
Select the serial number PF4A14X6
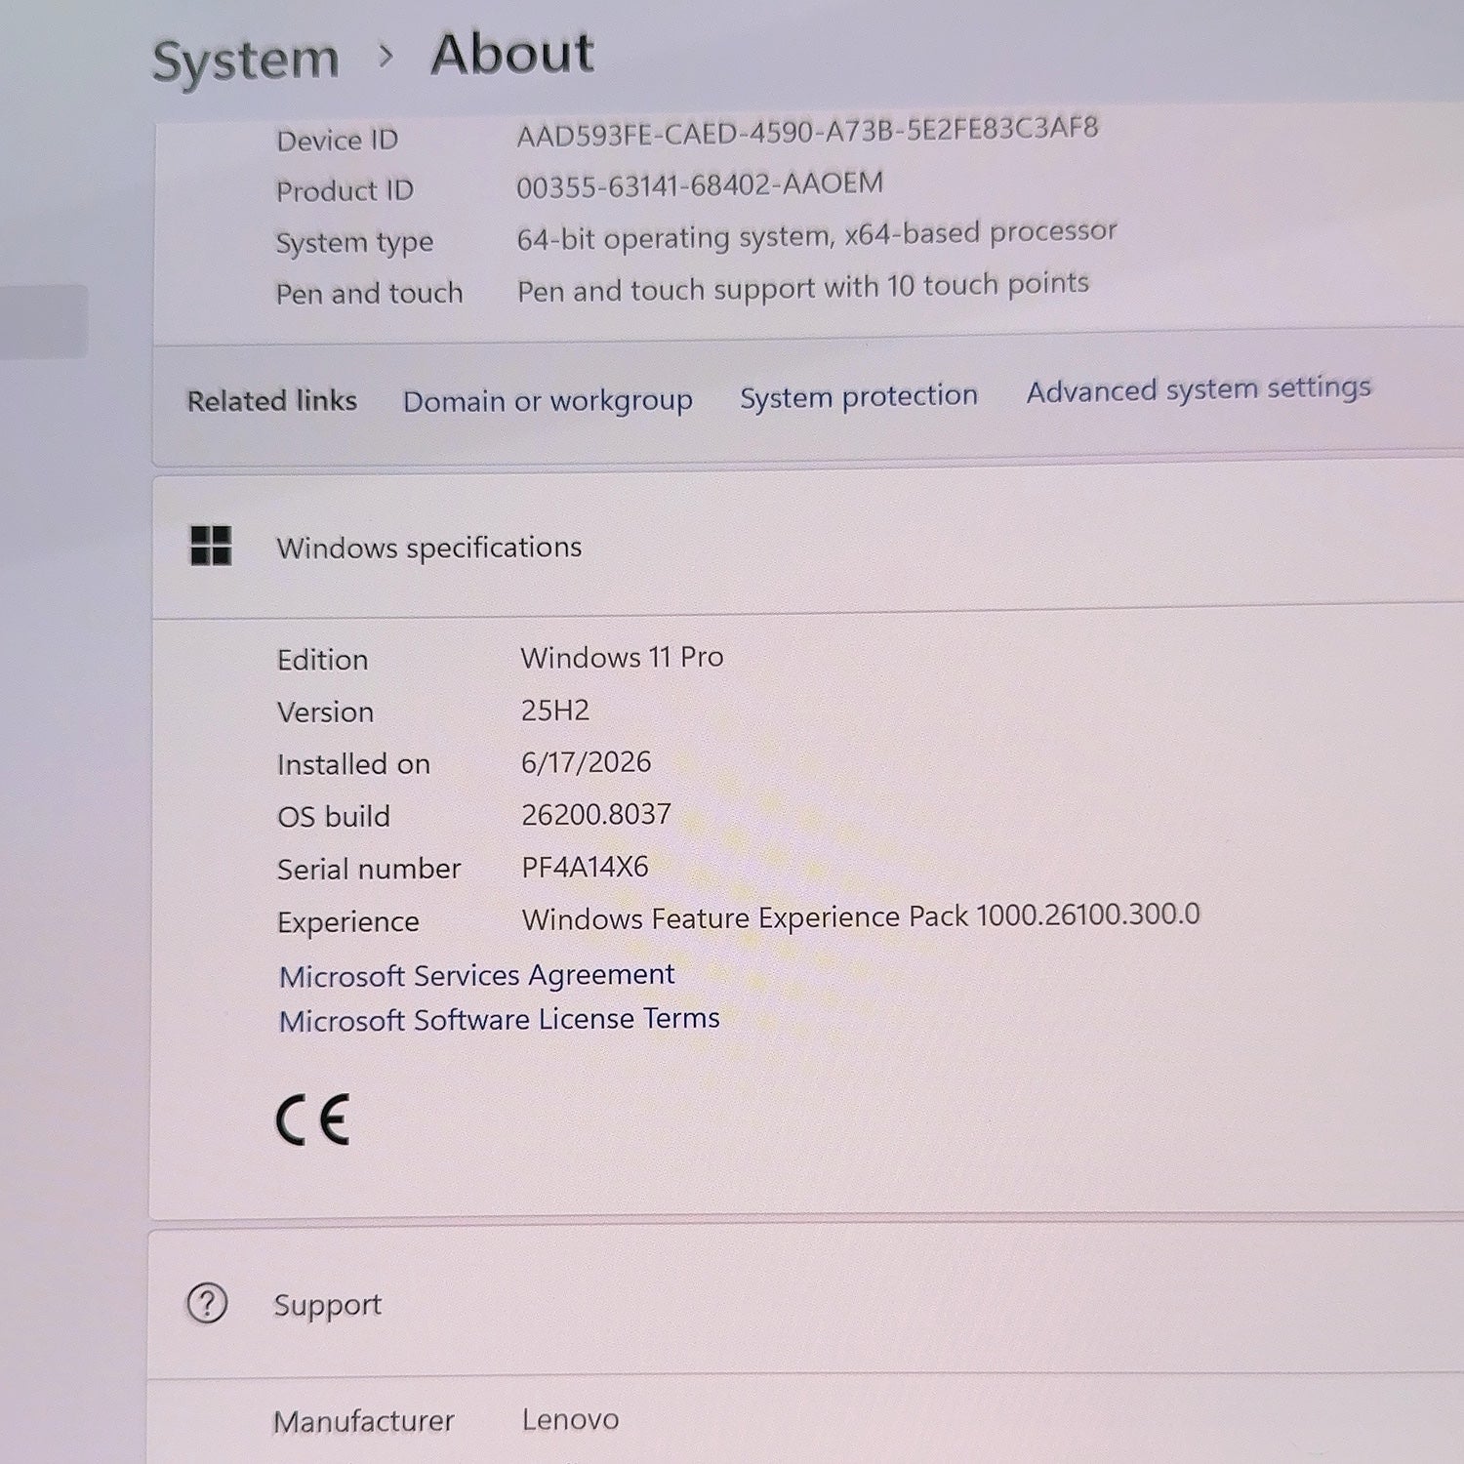pyautogui.click(x=586, y=867)
